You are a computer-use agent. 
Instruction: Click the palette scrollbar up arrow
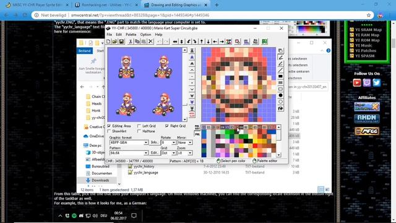(x=278, y=127)
